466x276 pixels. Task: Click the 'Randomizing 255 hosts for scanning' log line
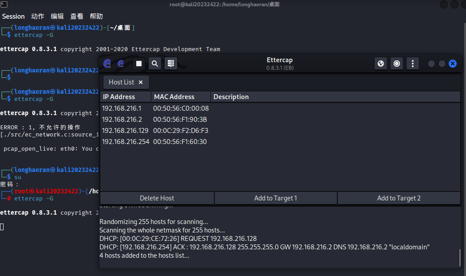pos(154,222)
